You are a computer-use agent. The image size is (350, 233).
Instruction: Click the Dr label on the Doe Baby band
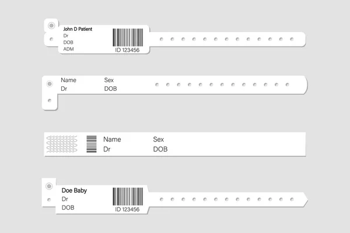click(65, 199)
